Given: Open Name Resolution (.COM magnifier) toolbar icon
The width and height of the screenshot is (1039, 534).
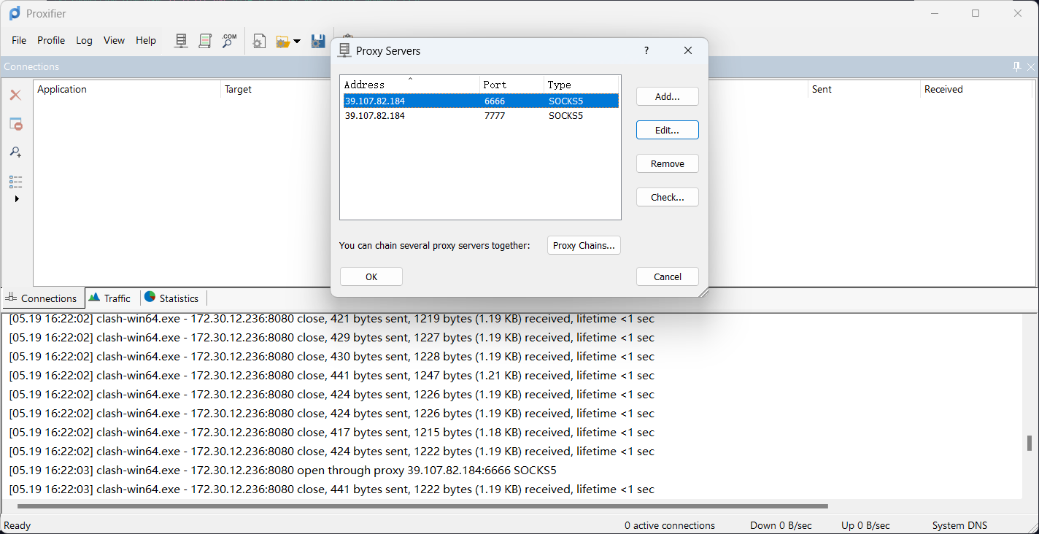Looking at the screenshot, I should [x=229, y=41].
